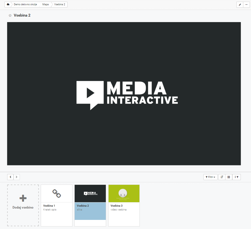The width and height of the screenshot is (251, 229).
Task: Go to next content with right chevron
Action: (17, 177)
